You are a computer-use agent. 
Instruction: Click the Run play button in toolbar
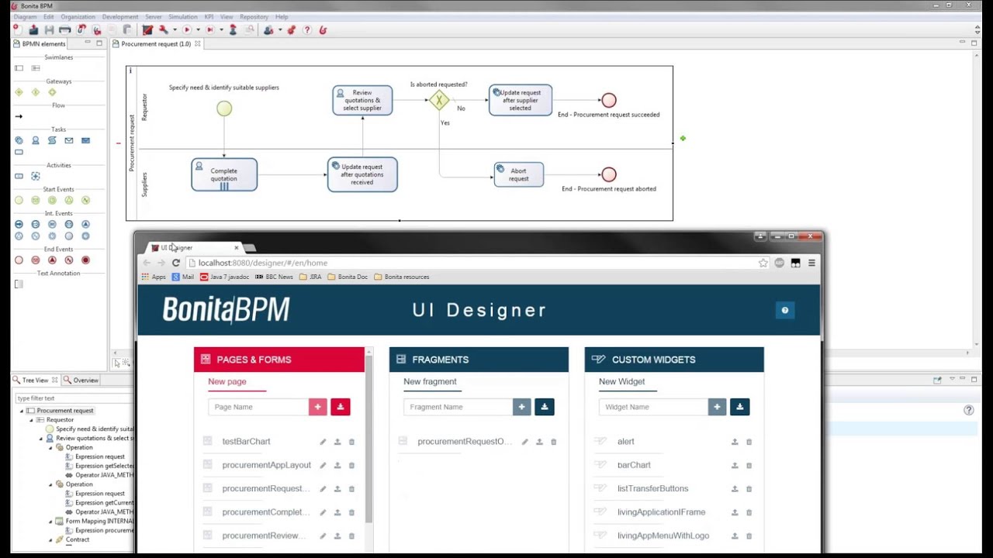pos(187,30)
